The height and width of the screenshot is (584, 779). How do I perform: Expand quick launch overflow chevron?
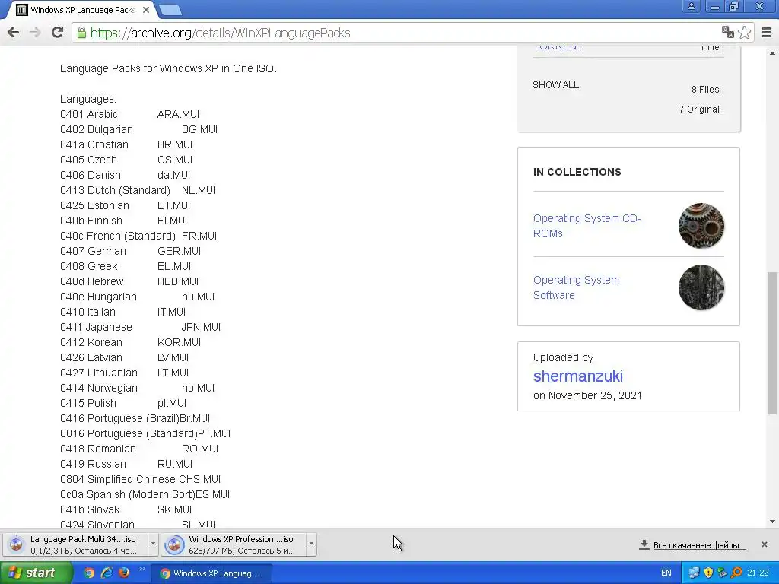[x=141, y=569]
